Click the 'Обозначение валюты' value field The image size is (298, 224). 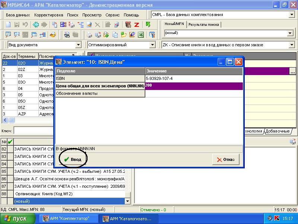pos(194,93)
